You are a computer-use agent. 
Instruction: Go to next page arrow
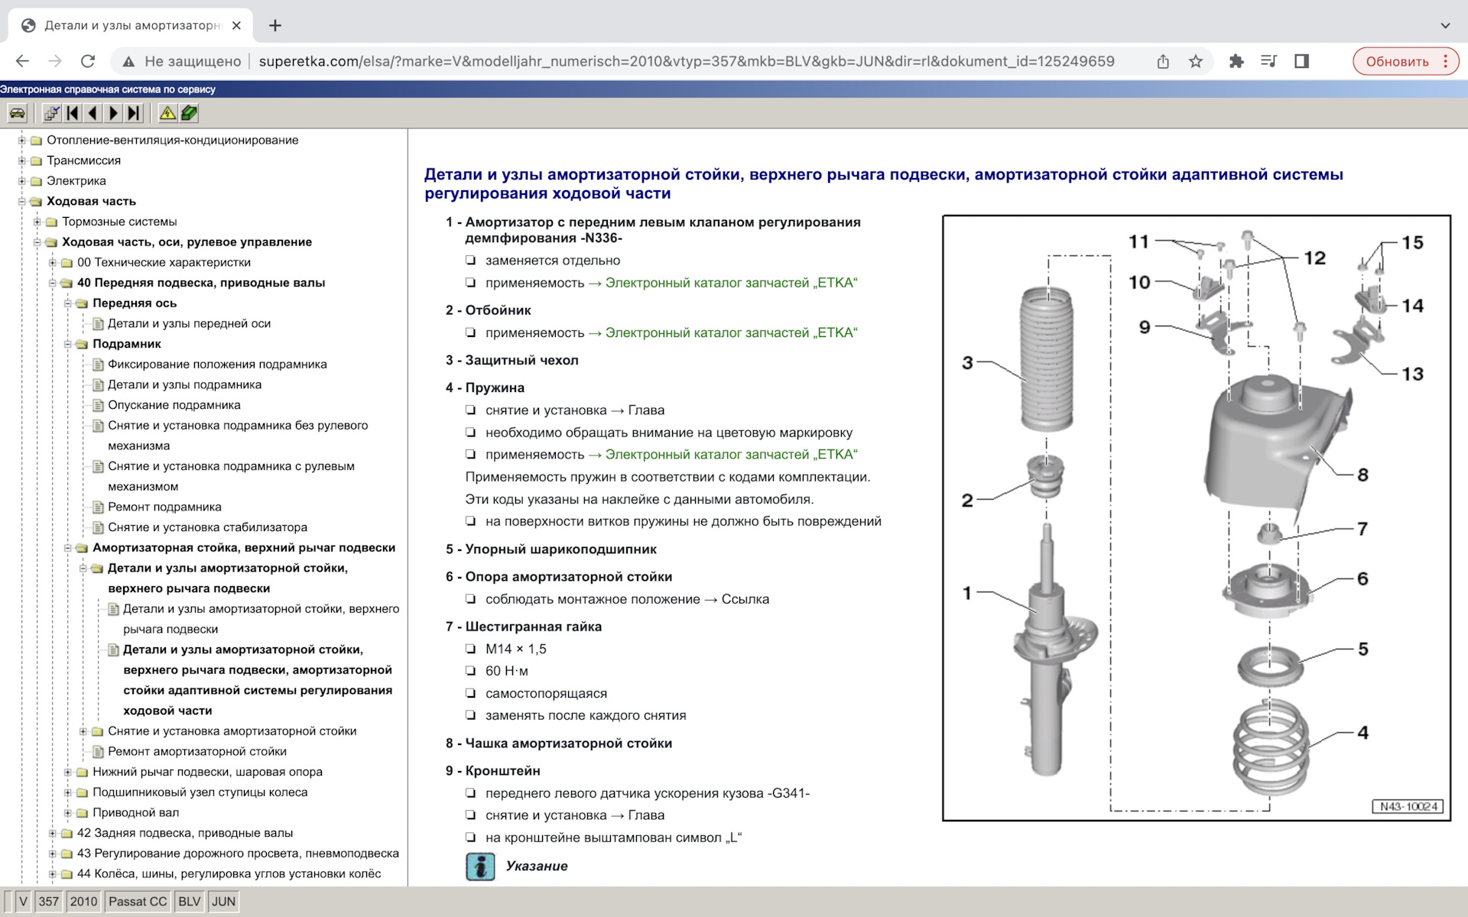point(113,114)
